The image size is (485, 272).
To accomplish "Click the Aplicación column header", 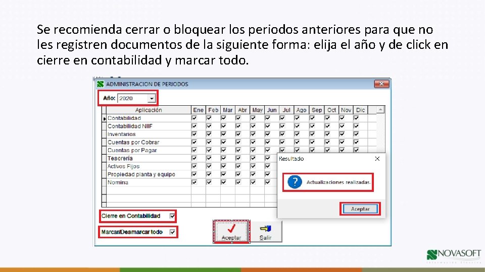I will 149,110.
